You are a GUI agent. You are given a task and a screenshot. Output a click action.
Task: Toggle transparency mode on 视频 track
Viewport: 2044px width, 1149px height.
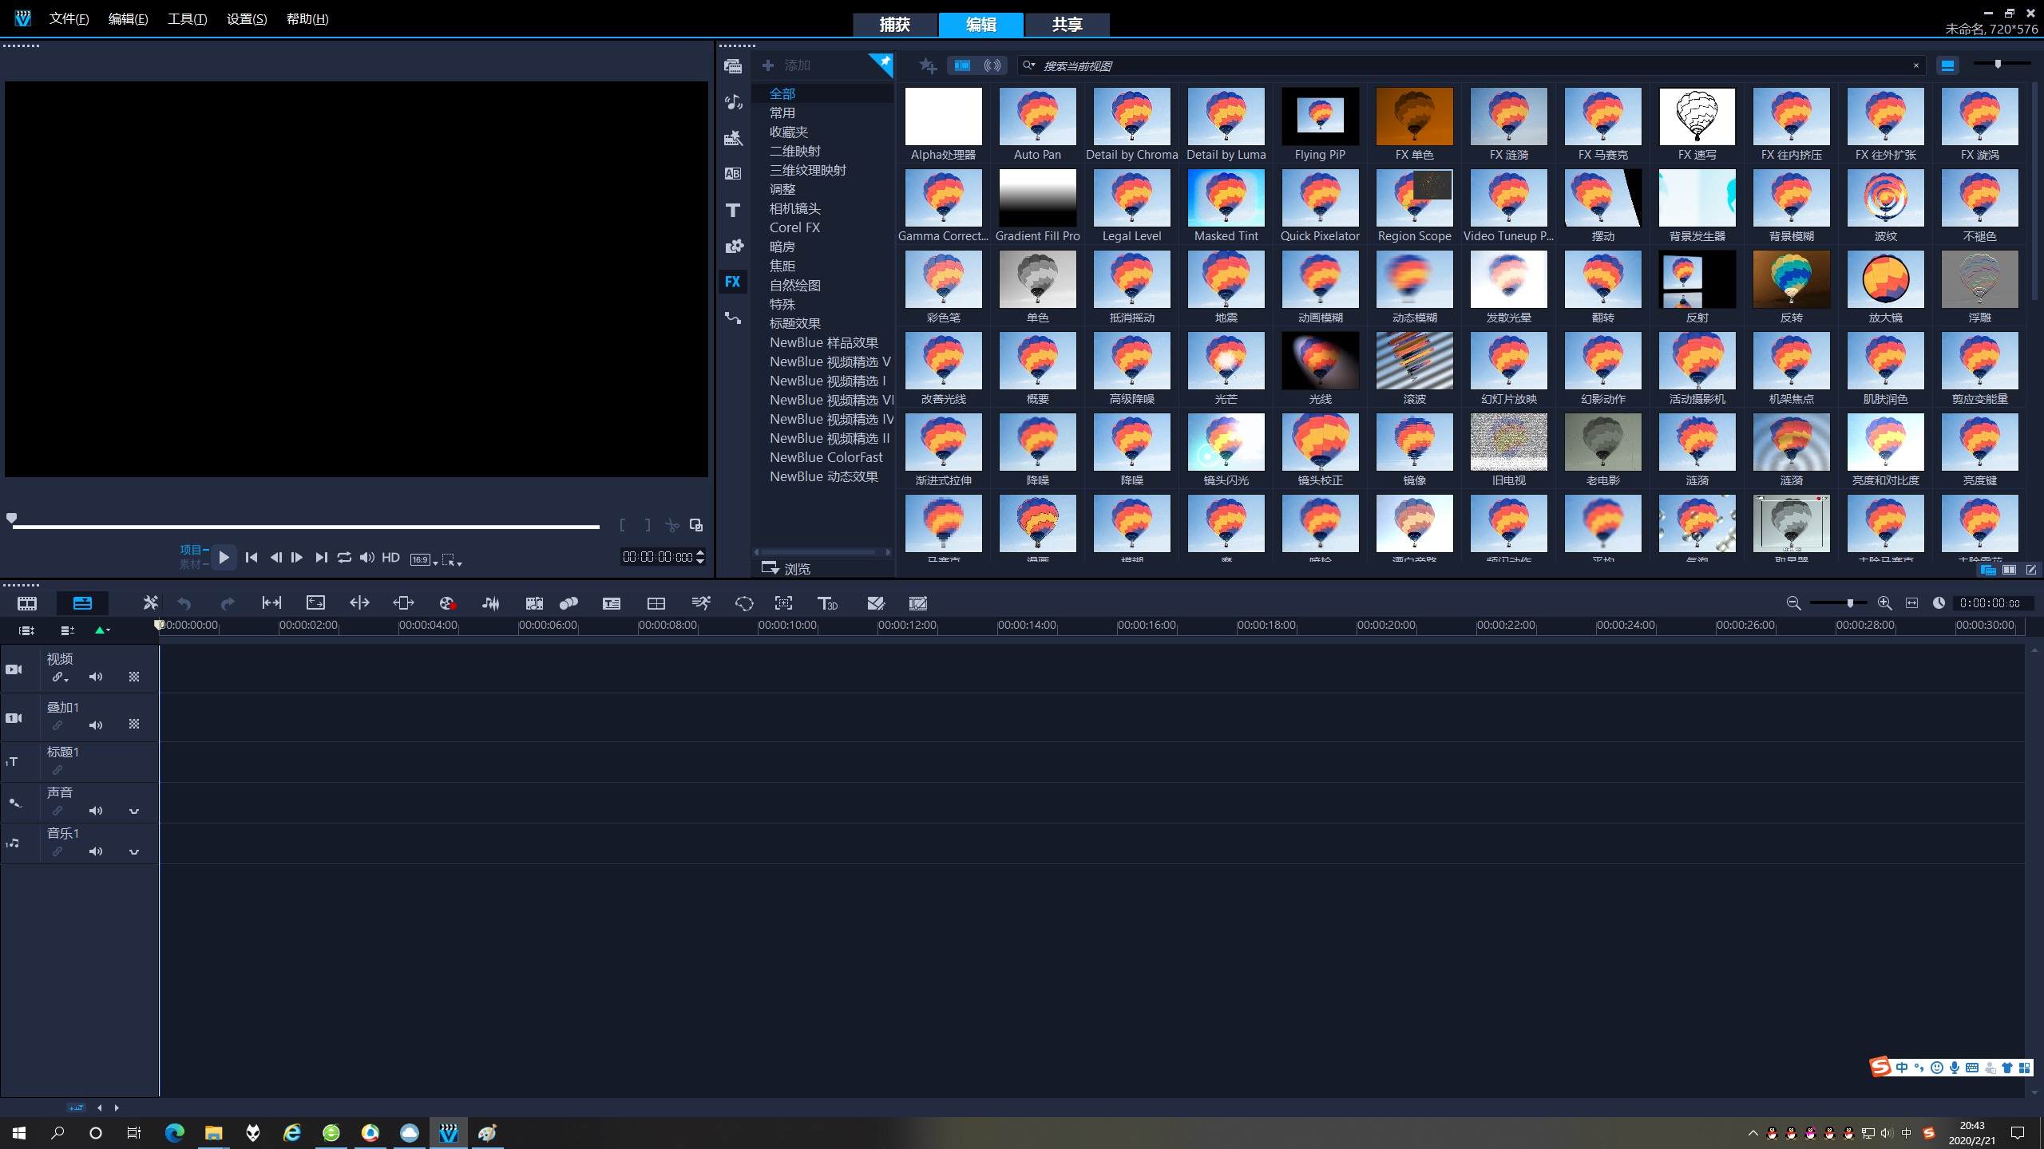[134, 677]
